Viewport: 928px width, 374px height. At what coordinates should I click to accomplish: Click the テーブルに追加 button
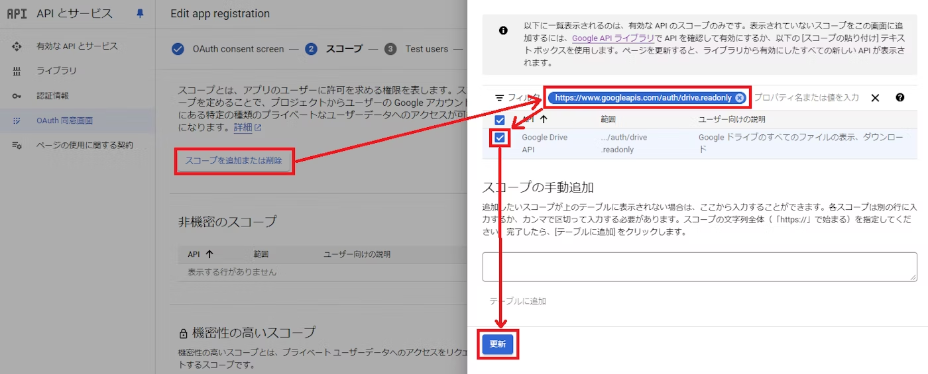[518, 301]
